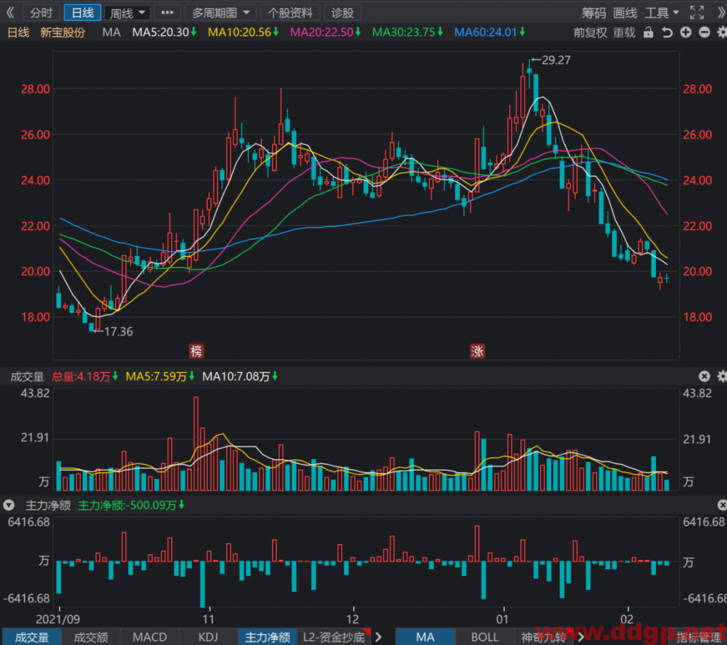Viewport: 727px width, 645px height.
Task: Toggle 前复权 price adjustment
Action: click(x=590, y=33)
